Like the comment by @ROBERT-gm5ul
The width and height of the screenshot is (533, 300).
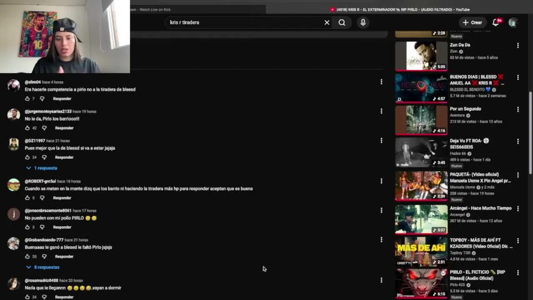tap(28, 198)
